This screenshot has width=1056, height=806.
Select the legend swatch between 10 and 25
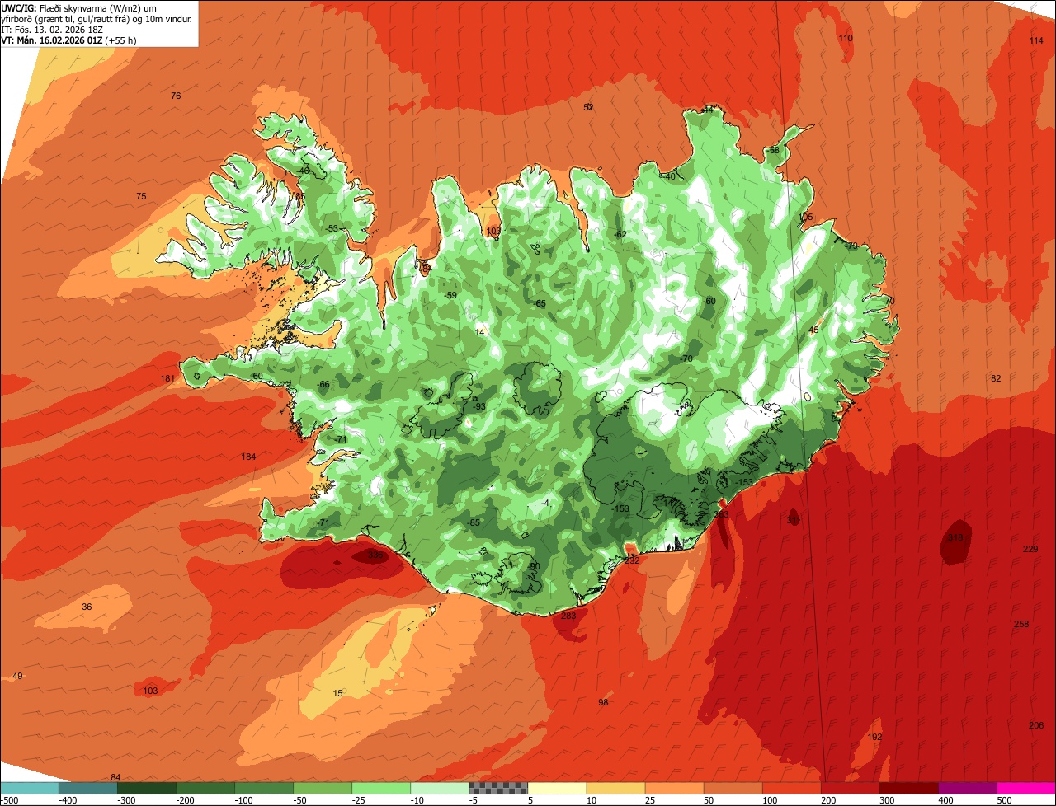point(615,788)
